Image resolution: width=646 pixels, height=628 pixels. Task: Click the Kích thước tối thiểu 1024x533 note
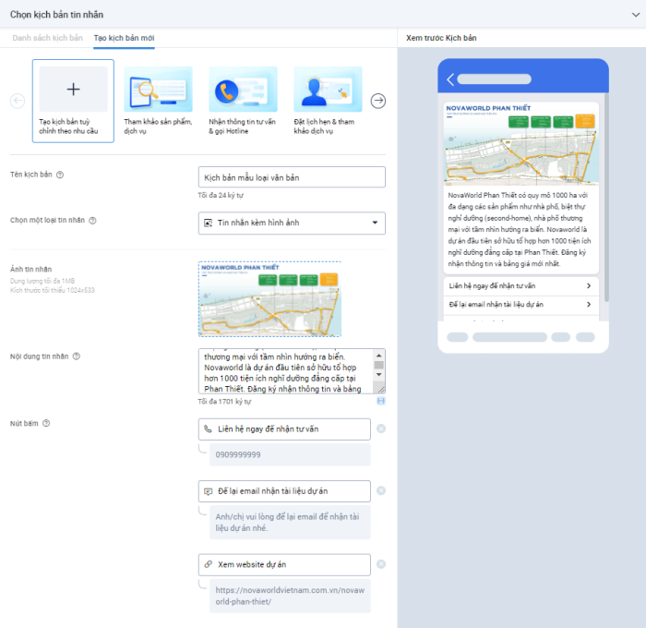coord(53,290)
